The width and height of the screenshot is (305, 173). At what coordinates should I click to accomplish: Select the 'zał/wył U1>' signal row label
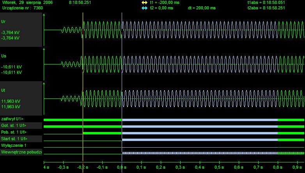tap(12, 119)
